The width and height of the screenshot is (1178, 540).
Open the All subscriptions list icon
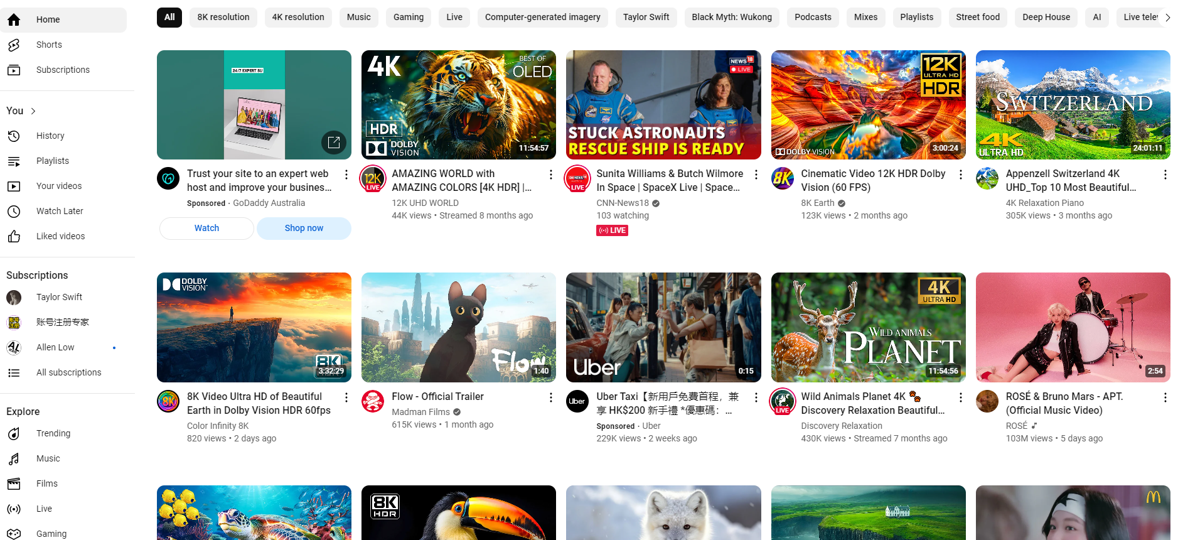[14, 372]
